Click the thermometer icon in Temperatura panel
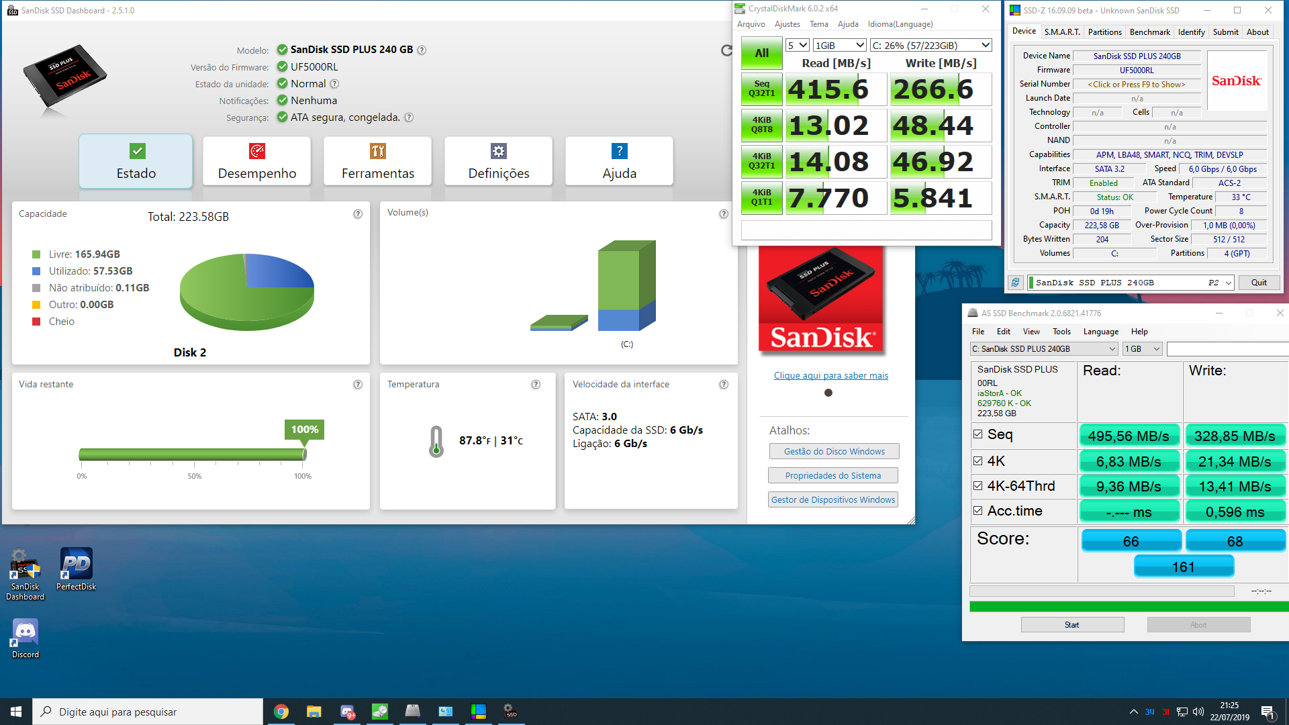 pyautogui.click(x=436, y=441)
